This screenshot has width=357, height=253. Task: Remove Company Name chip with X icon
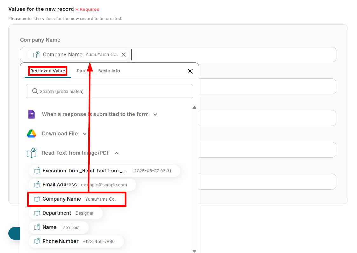(124, 55)
